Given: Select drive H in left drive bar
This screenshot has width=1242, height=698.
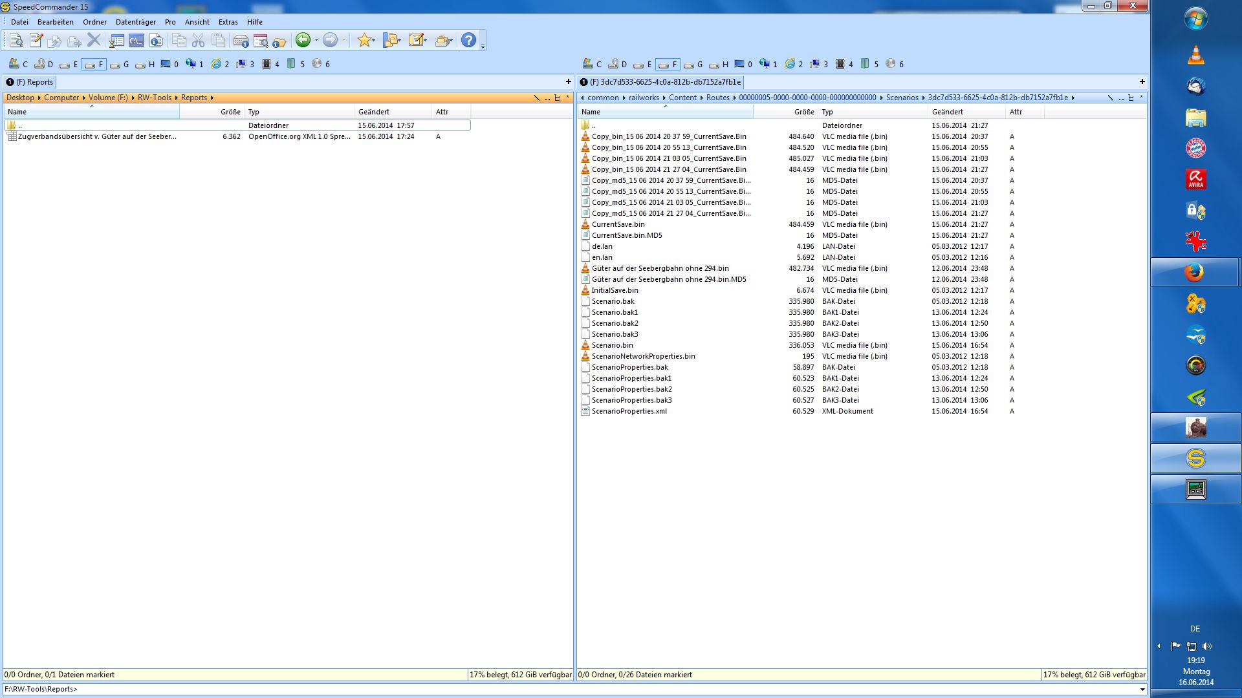Looking at the screenshot, I should pyautogui.click(x=145, y=64).
